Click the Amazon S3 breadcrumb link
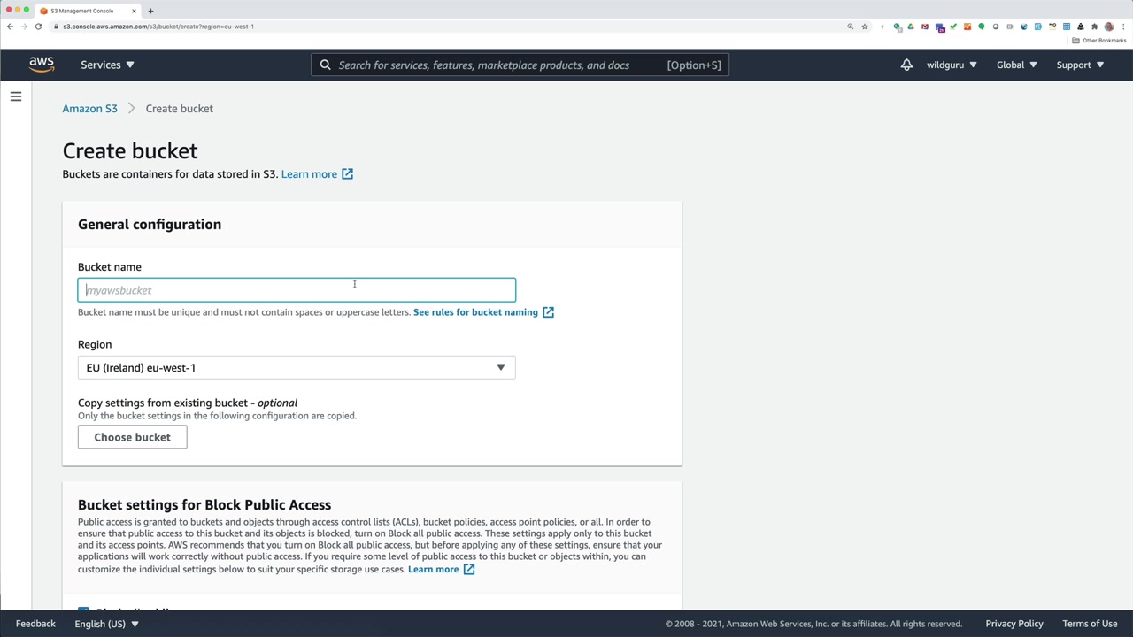This screenshot has width=1133, height=637. 89,109
